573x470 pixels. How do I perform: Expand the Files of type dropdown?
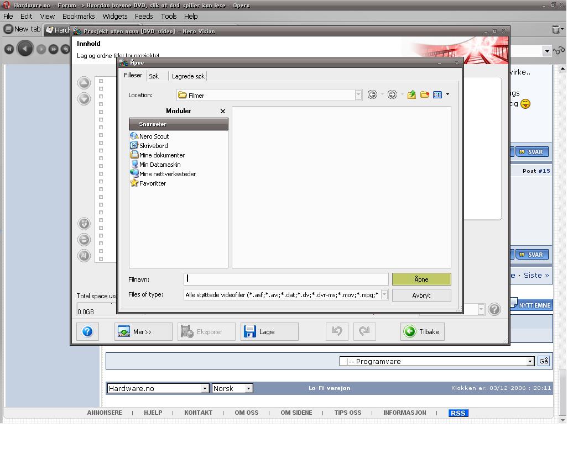[384, 294]
